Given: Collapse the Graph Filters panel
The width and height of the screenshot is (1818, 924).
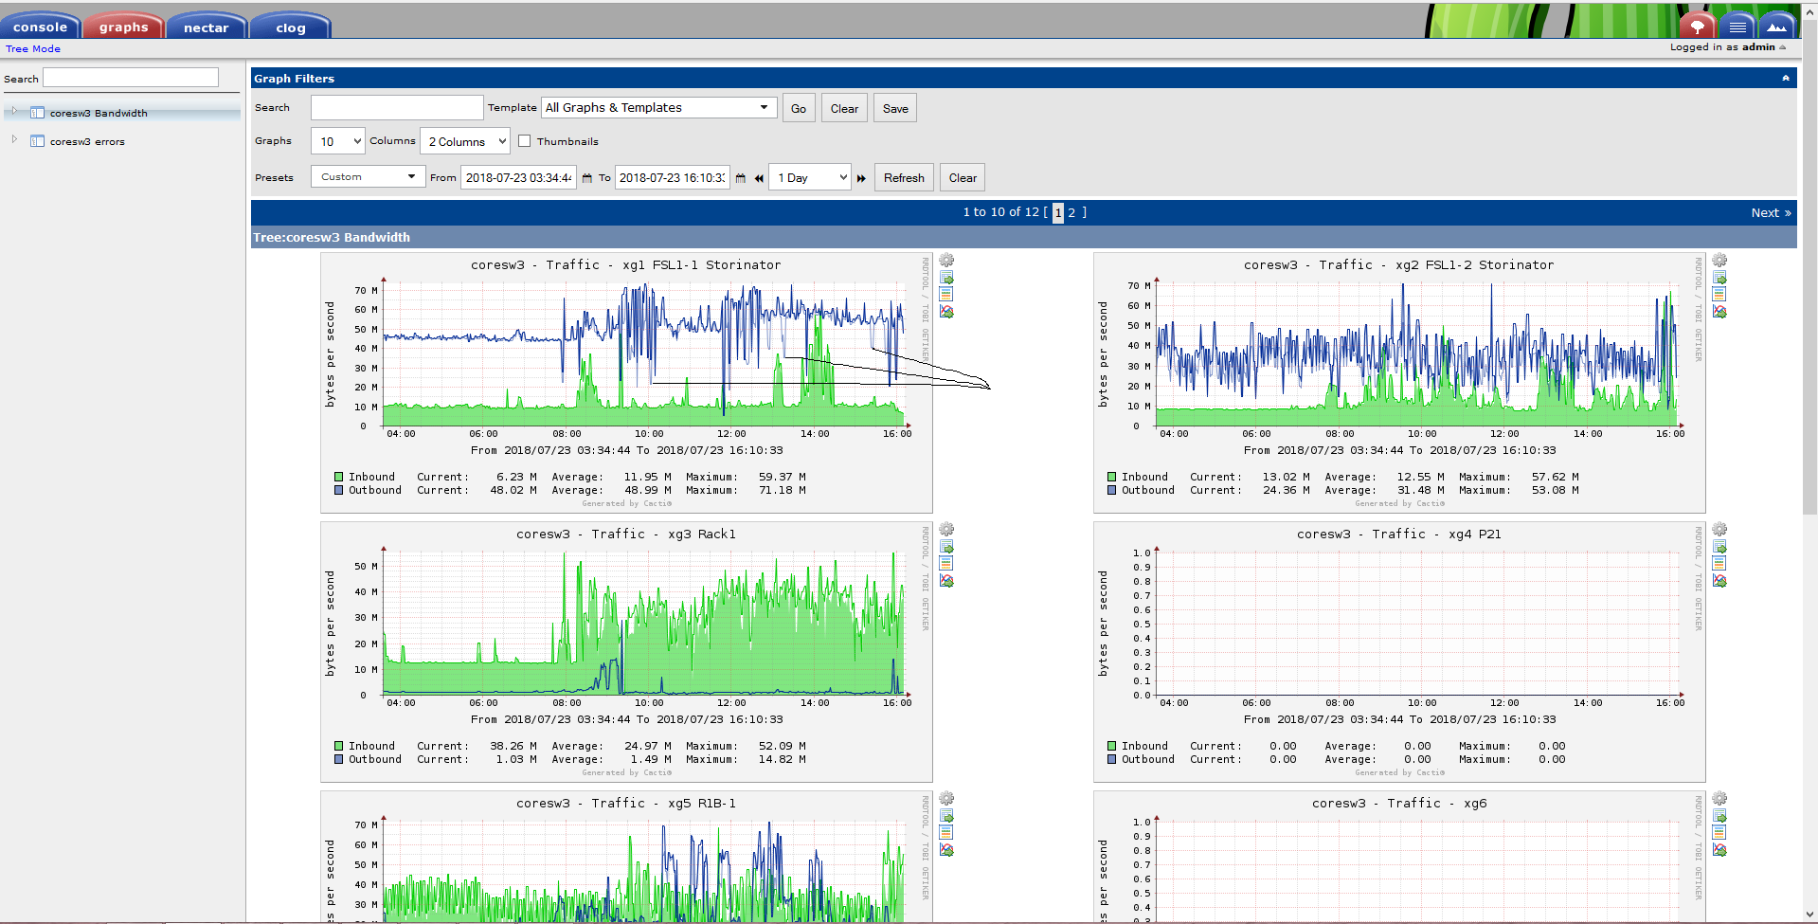Looking at the screenshot, I should pos(1786,79).
